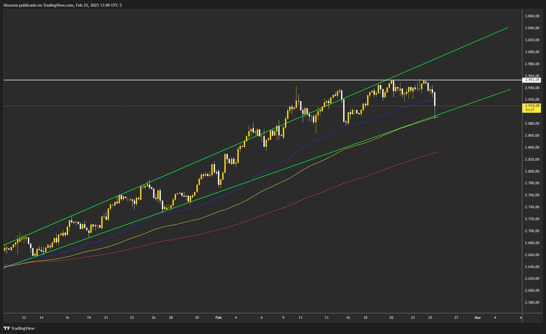Click the 2.800,00 price axis label
Image resolution: width=546 pixels, height=334 pixels.
click(x=531, y=171)
